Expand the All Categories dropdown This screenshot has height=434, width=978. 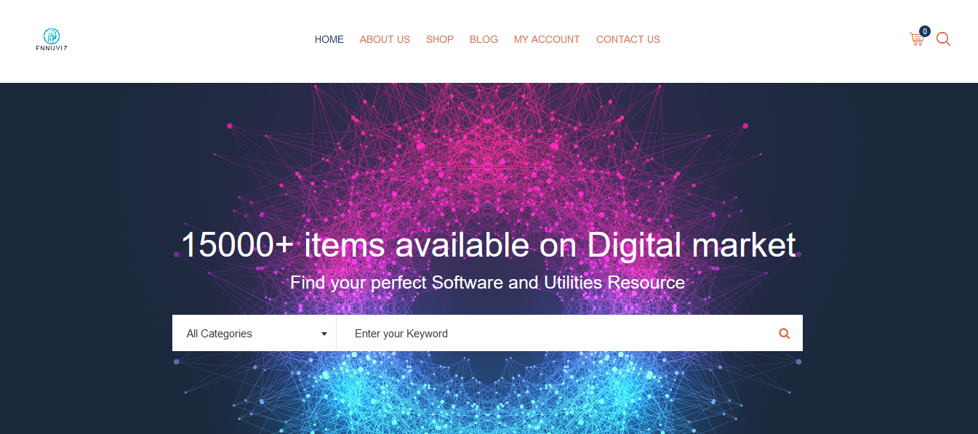pos(254,333)
